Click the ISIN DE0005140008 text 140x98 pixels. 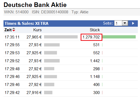point(50,12)
